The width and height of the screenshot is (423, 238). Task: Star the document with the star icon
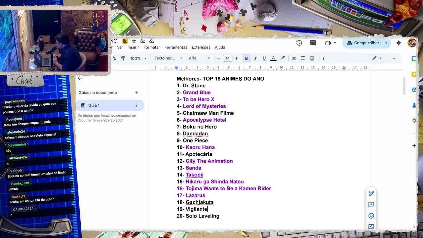click(134, 41)
